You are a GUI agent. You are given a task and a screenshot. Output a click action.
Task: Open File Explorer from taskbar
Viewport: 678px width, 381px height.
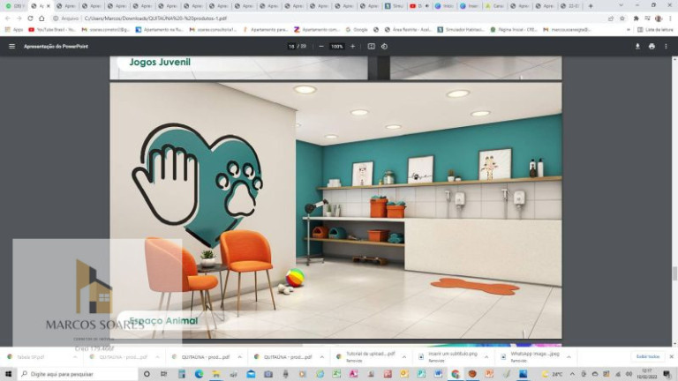click(x=215, y=374)
